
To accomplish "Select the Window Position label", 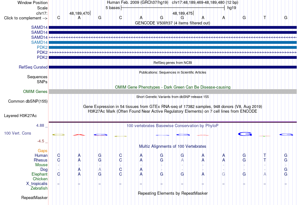I will (x=33, y=3).
